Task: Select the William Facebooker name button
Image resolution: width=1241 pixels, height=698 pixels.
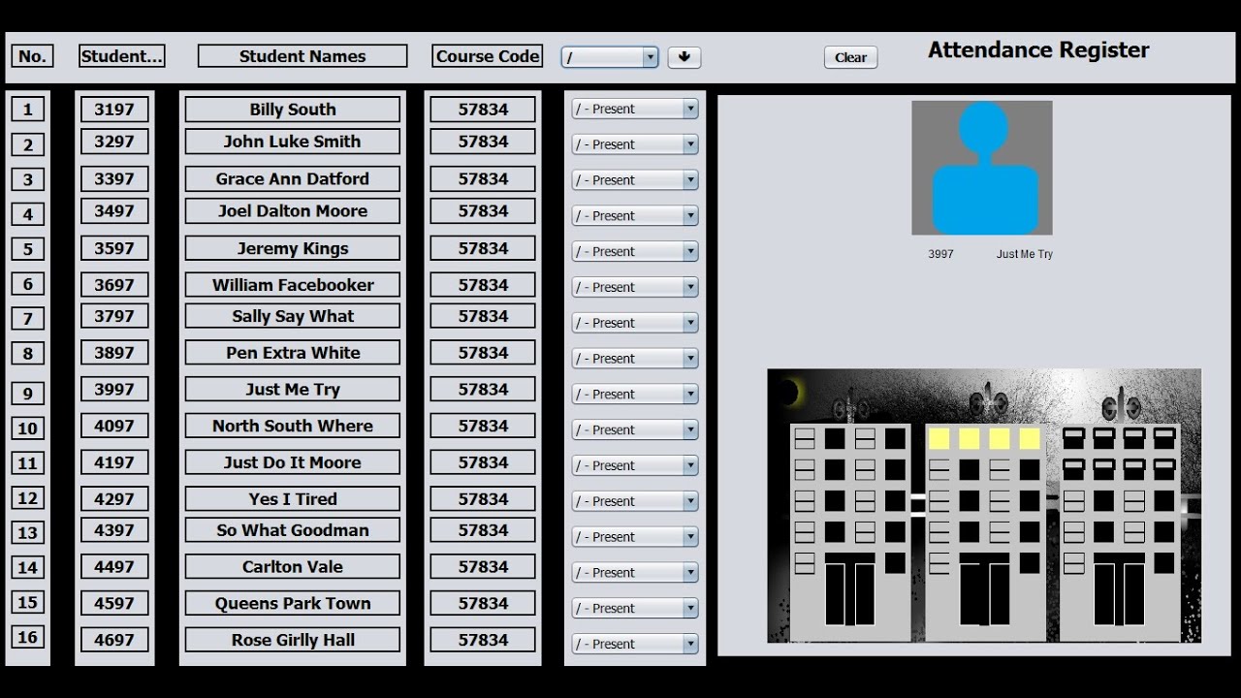Action: pyautogui.click(x=292, y=285)
